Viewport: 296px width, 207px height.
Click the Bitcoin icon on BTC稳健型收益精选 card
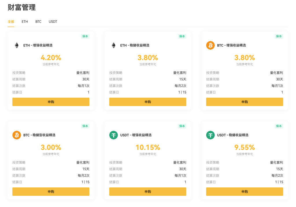16,135
